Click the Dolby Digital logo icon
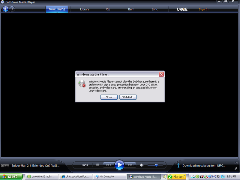Image resolution: width=240 pixels, height=180 pixels. tap(5, 166)
